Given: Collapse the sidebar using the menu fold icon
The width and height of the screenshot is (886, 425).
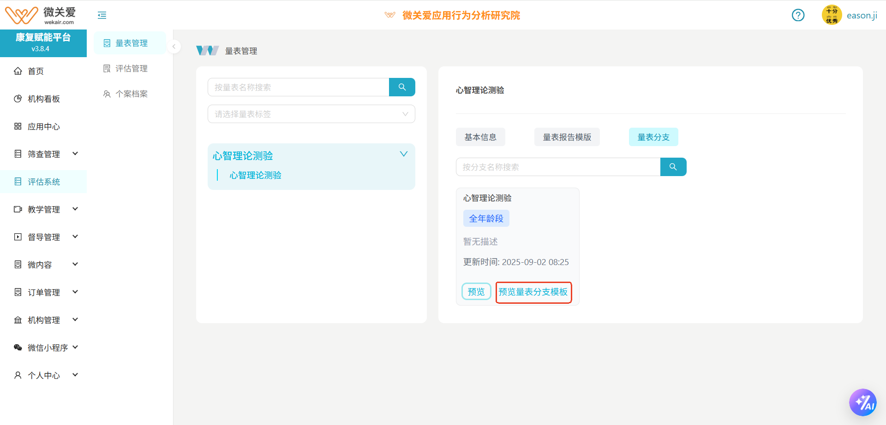Looking at the screenshot, I should click(x=102, y=15).
